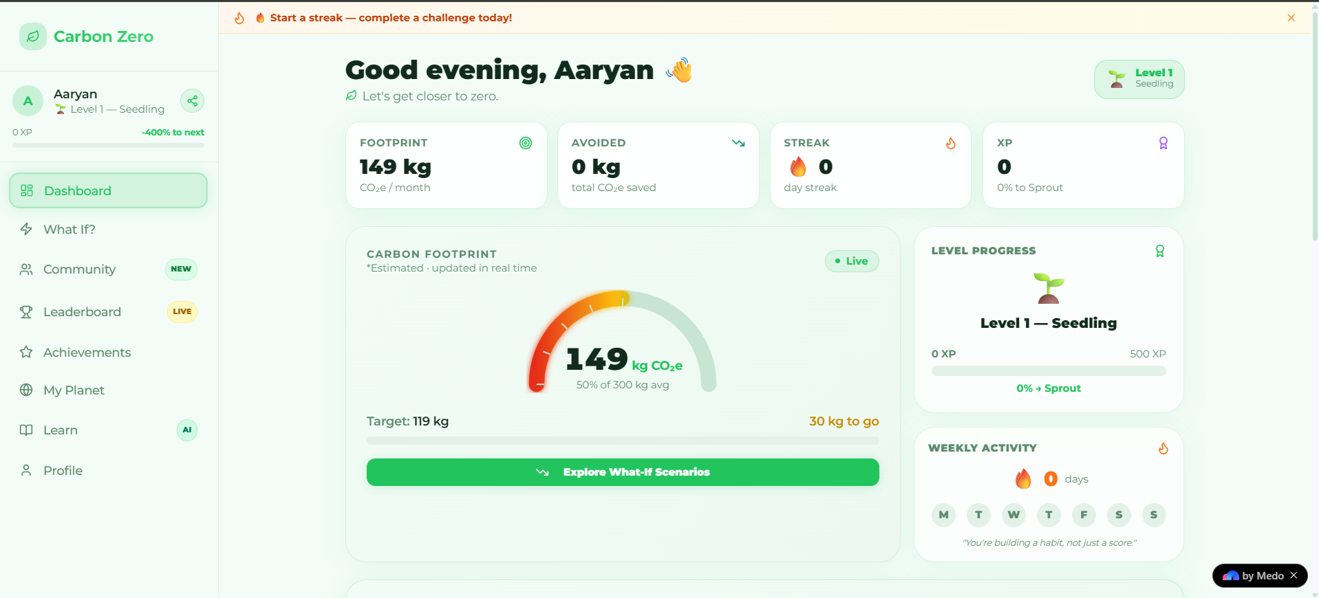The width and height of the screenshot is (1319, 598).
Task: Select the M day circle
Action: (x=944, y=515)
